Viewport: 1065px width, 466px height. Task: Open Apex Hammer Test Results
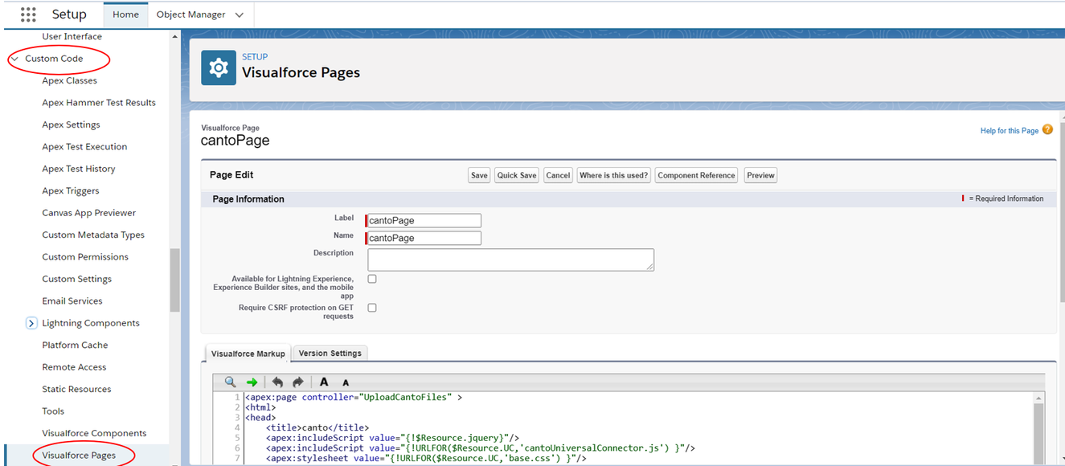pos(99,103)
